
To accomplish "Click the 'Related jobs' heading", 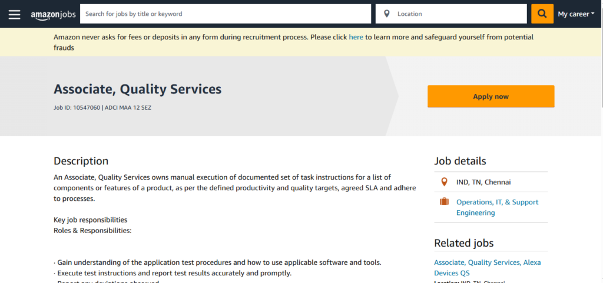I will click(x=464, y=243).
